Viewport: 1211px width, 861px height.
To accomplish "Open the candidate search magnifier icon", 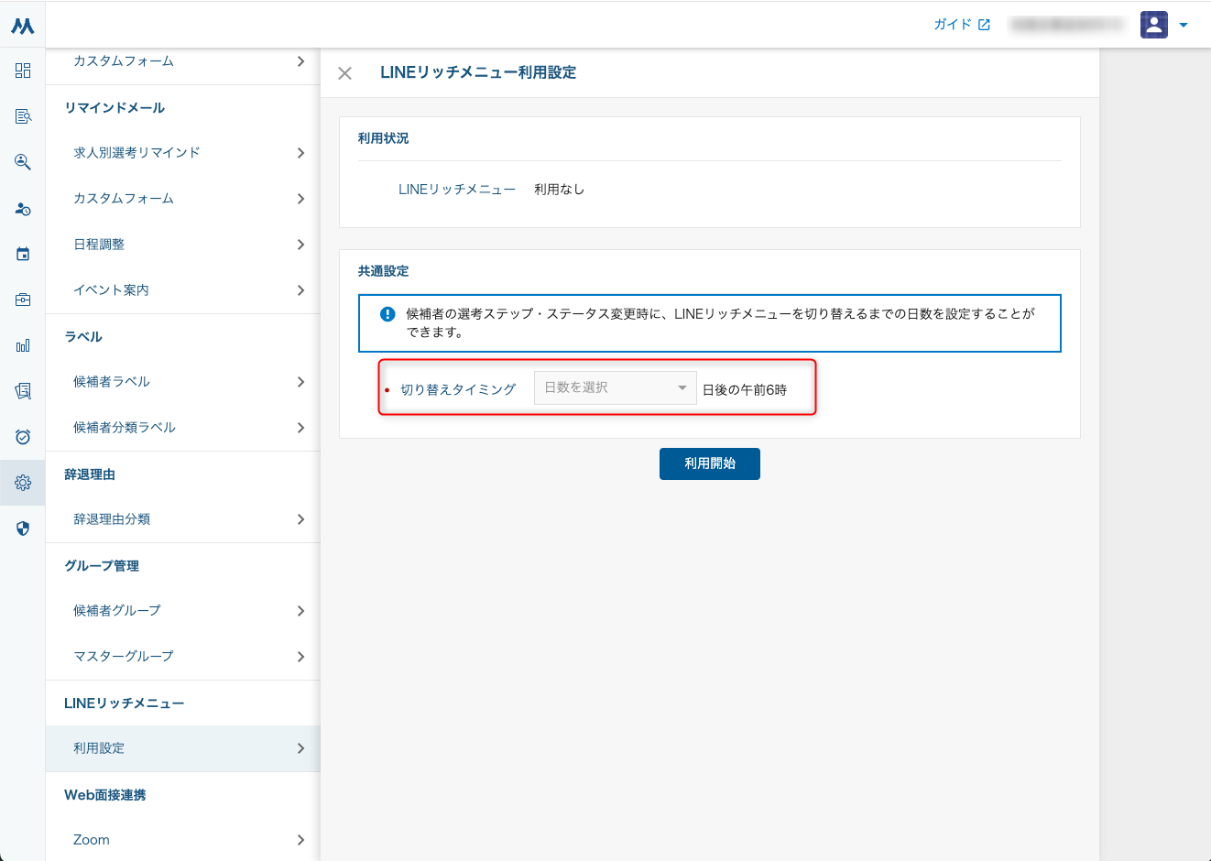I will click(x=23, y=162).
